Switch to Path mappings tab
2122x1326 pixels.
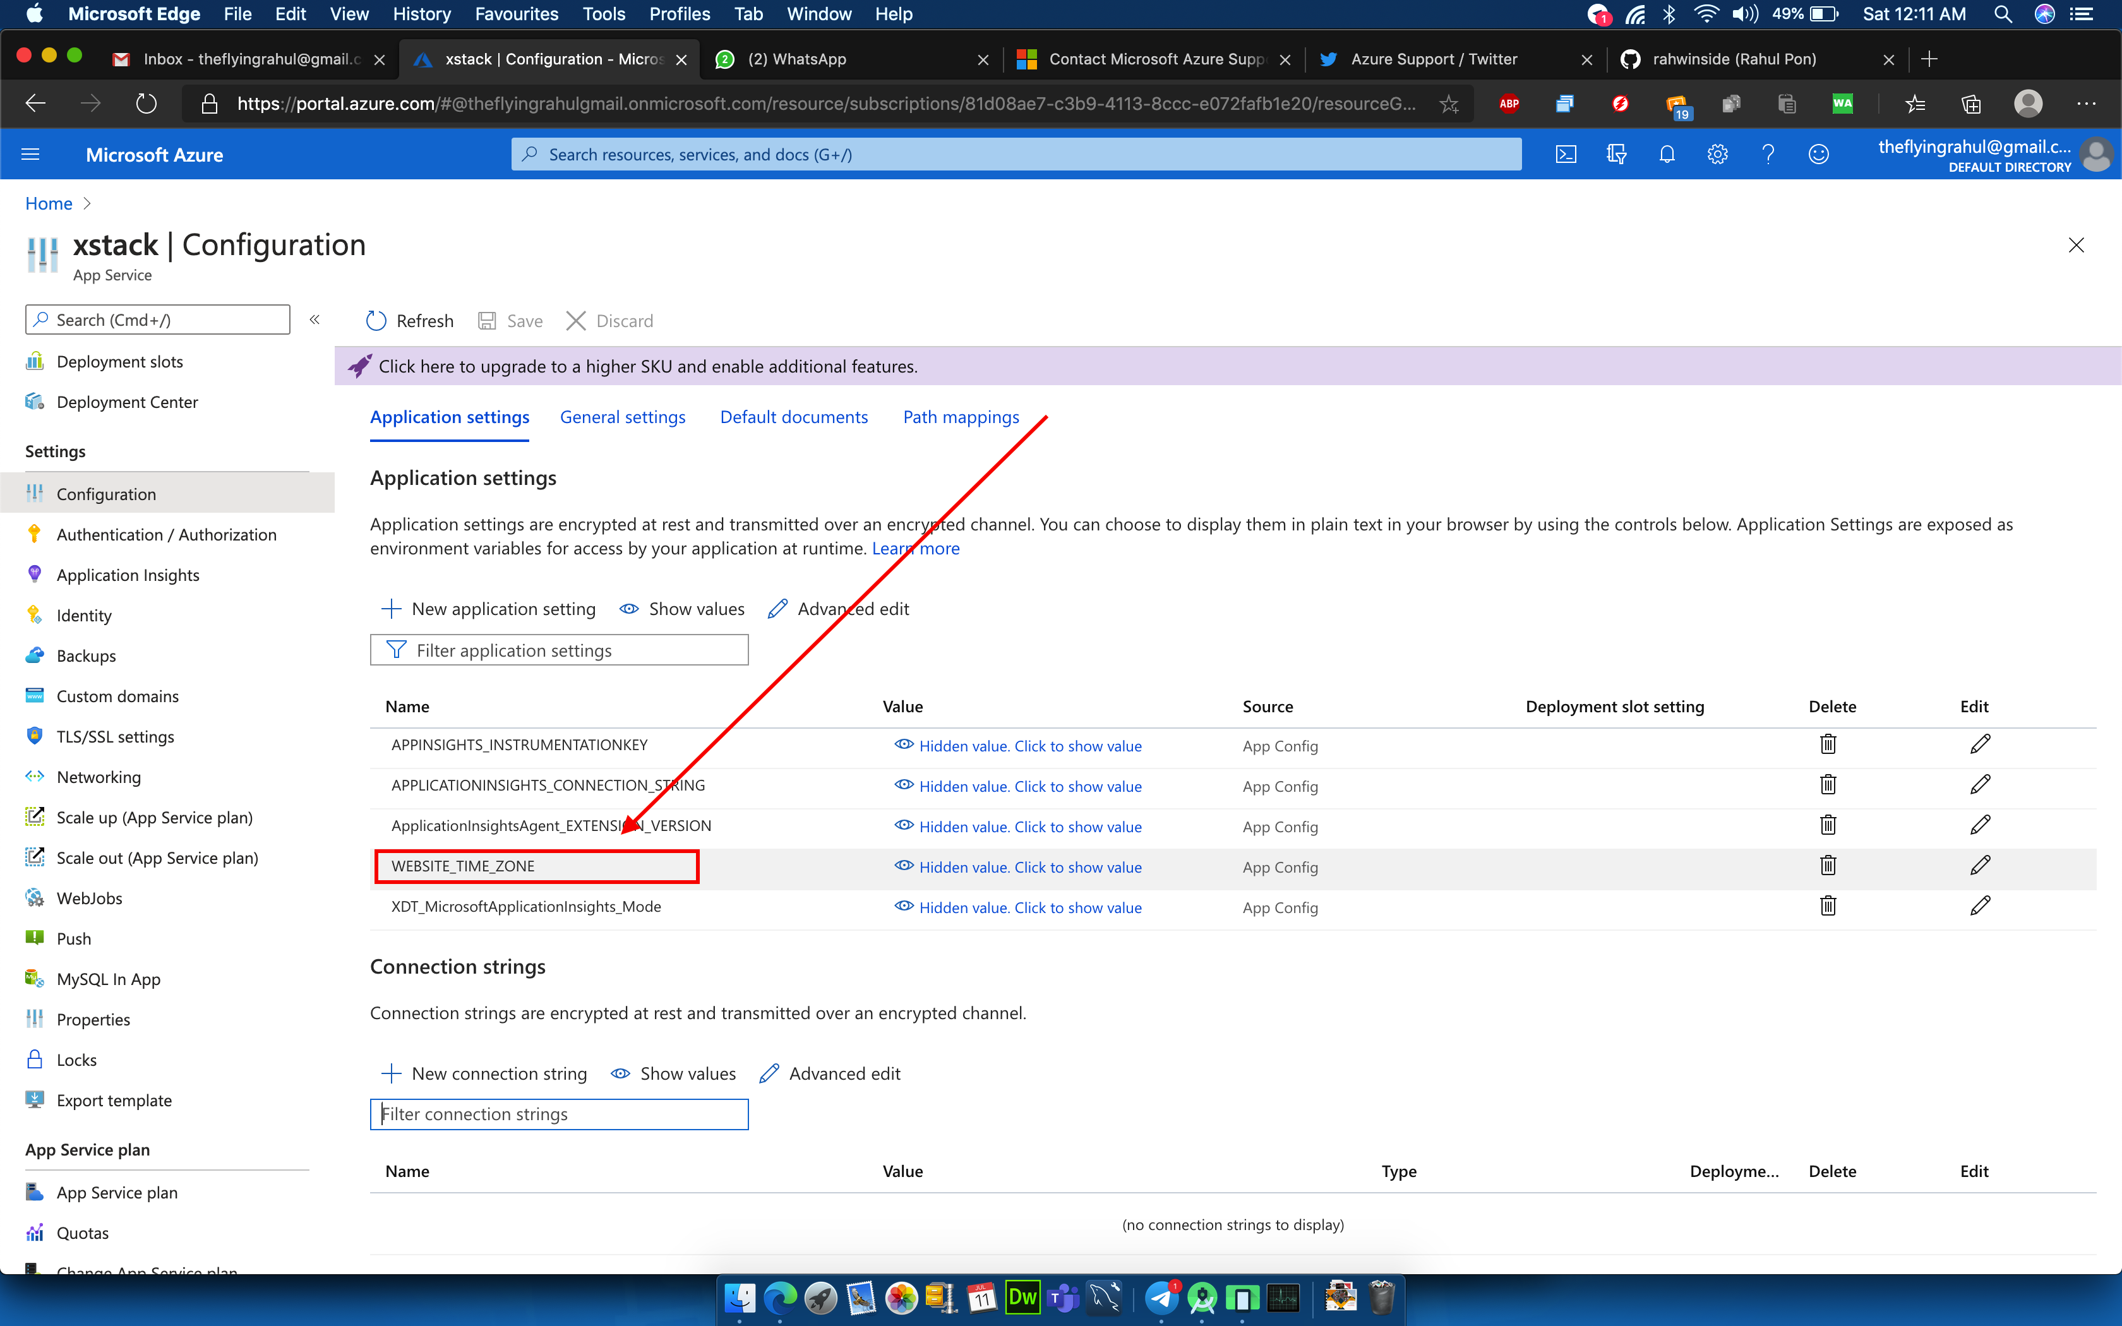tap(961, 417)
